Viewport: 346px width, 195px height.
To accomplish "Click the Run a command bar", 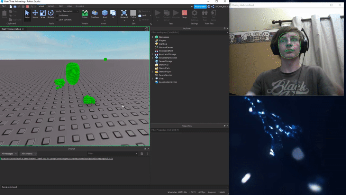I will tap(114, 187).
